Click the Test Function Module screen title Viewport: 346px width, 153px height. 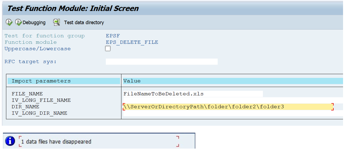pyautogui.click(x=73, y=8)
